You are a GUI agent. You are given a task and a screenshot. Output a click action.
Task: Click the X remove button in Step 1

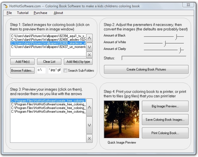(89, 55)
